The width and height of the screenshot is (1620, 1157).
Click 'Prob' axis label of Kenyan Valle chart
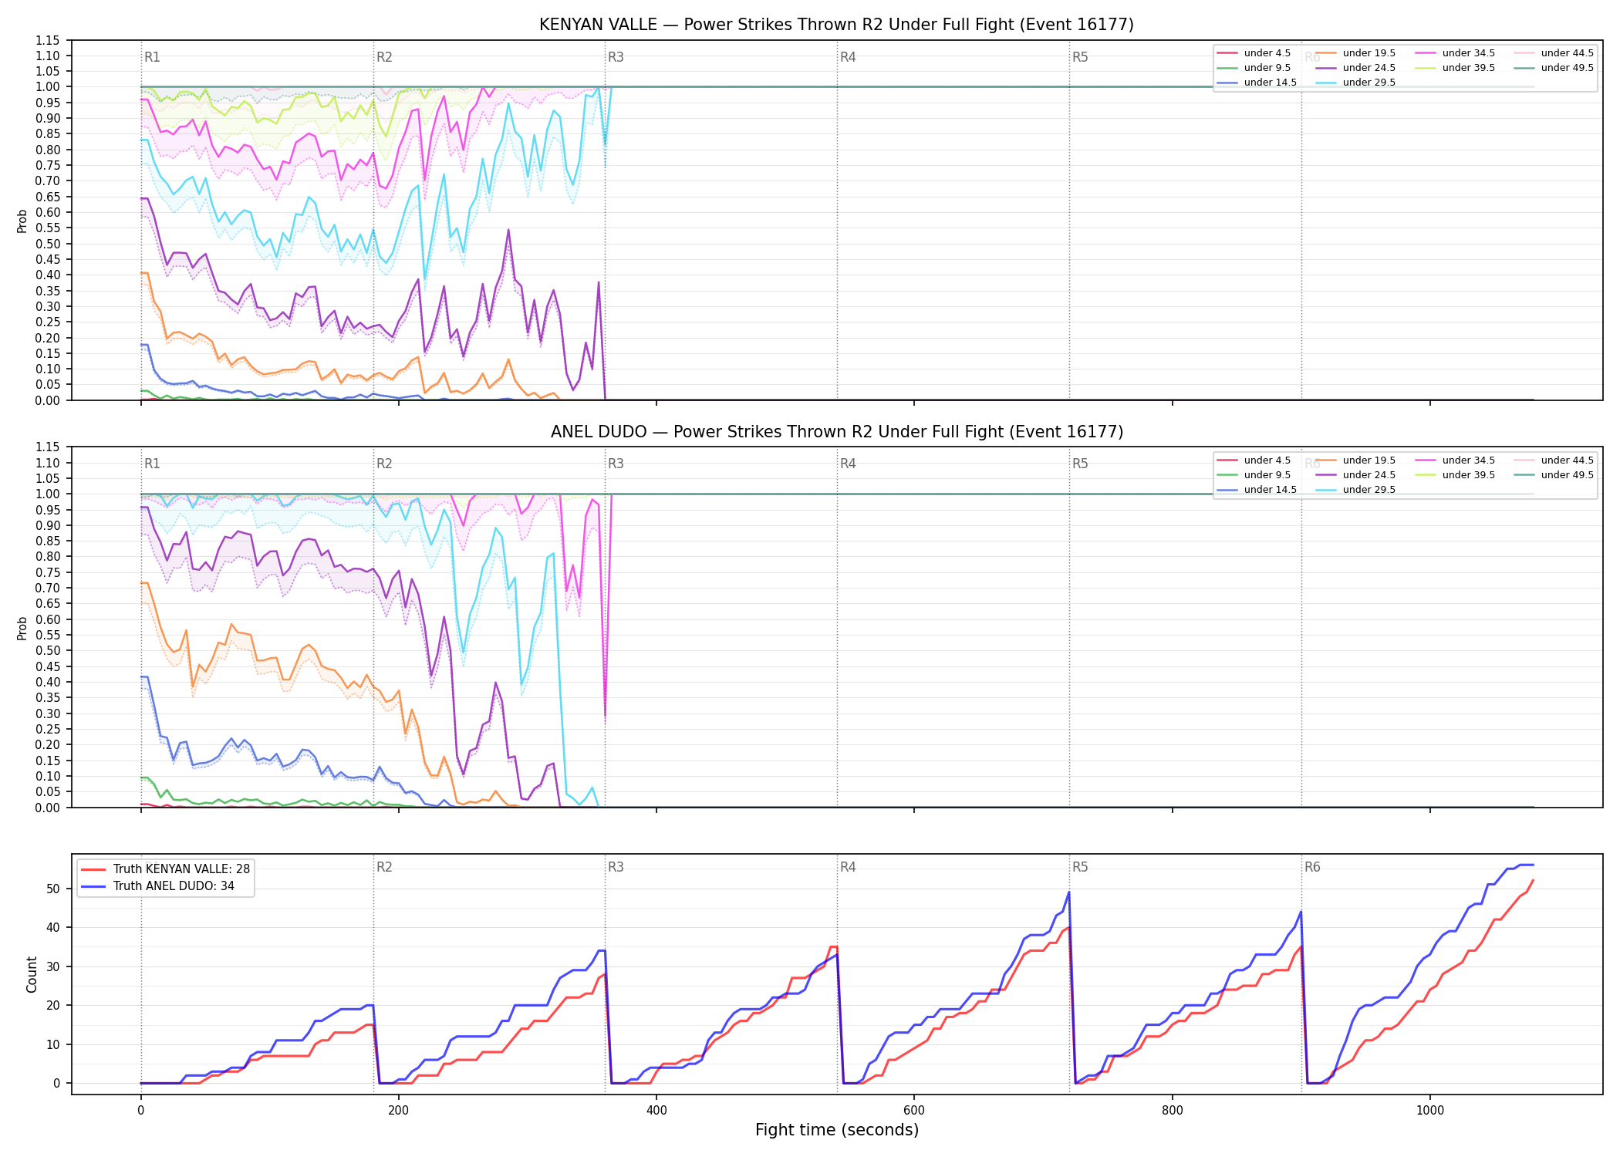[x=22, y=221]
